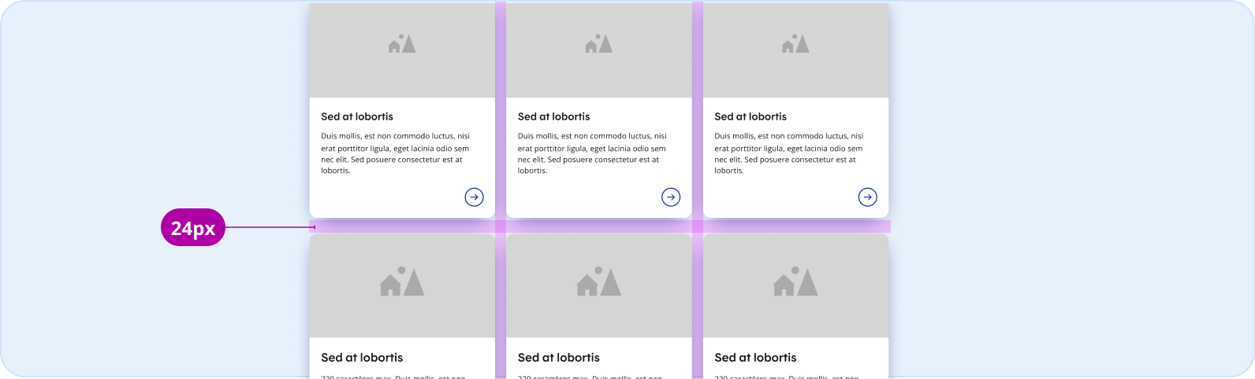1255x379 pixels.
Task: Click description text of first top card
Action: pos(396,153)
